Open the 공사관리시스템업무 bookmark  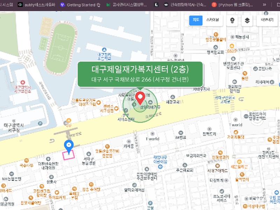(126, 5)
